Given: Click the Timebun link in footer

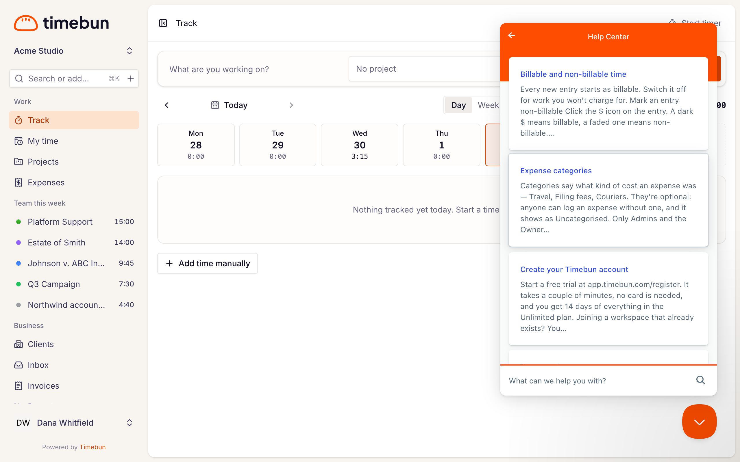Looking at the screenshot, I should coord(93,447).
